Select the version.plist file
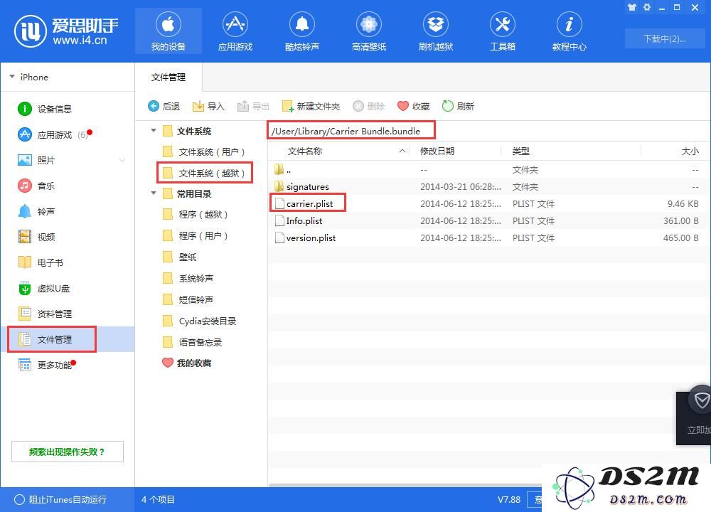The width and height of the screenshot is (711, 512). (488, 238)
